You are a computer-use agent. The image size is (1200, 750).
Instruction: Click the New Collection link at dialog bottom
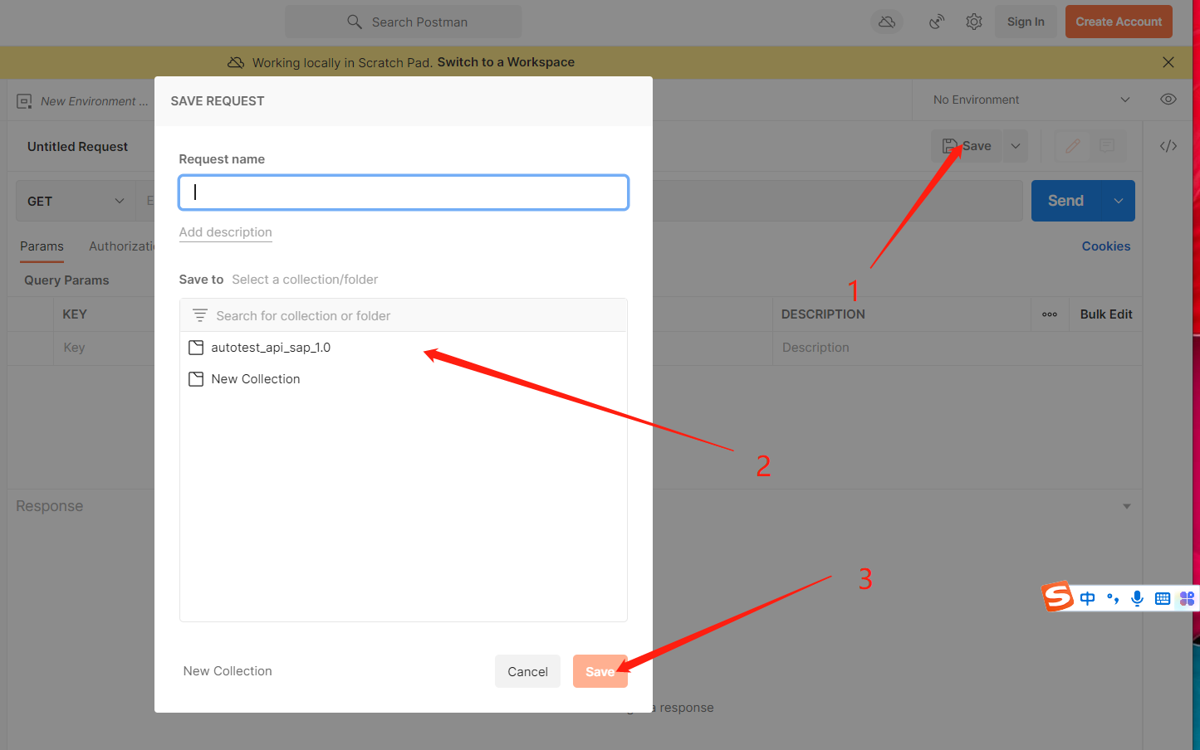point(228,671)
